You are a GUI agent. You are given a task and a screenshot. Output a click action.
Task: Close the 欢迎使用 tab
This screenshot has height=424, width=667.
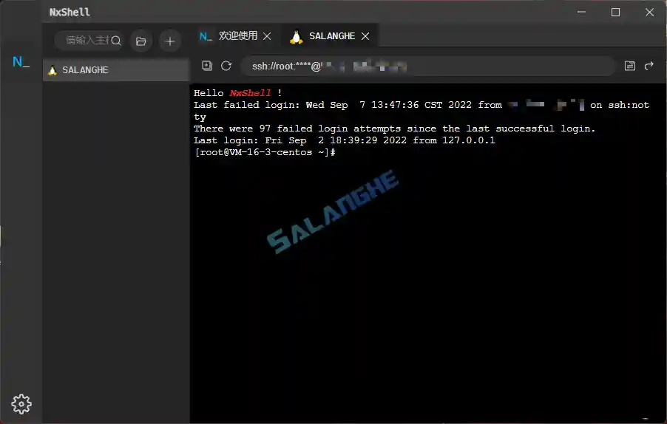[267, 36]
